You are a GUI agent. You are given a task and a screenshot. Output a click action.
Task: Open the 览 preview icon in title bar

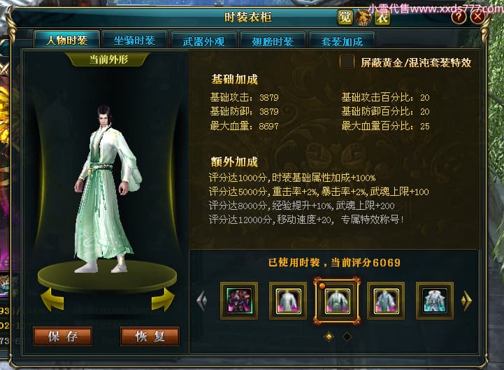[345, 17]
